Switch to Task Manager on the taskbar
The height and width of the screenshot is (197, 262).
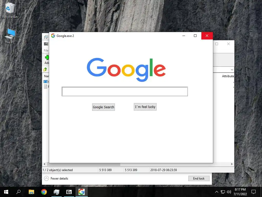pyautogui.click(x=57, y=192)
